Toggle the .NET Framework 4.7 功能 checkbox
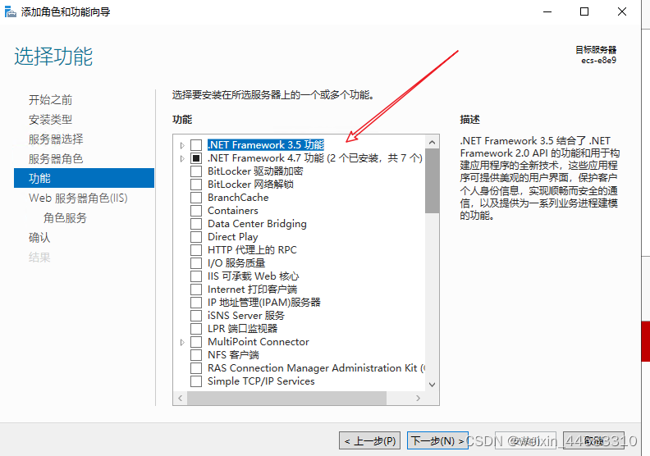Viewport: 650px width, 456px height. (195, 158)
